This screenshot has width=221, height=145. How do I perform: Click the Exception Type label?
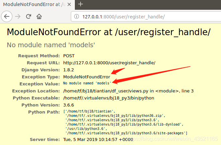click(41, 77)
